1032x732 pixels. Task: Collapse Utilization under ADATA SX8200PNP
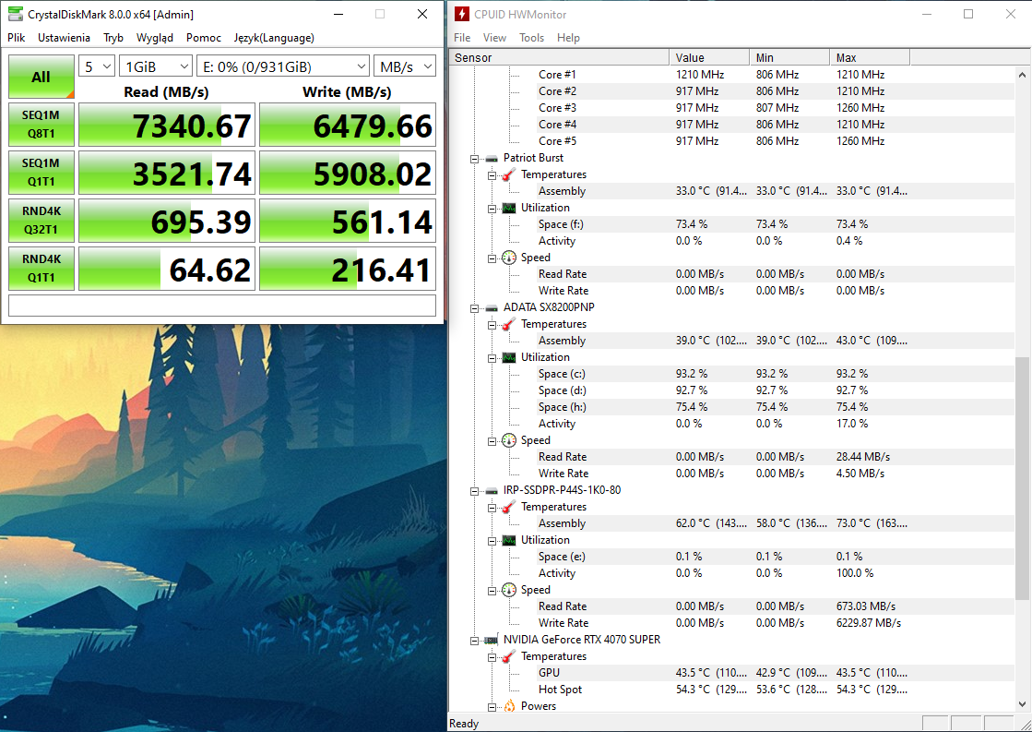(x=492, y=358)
